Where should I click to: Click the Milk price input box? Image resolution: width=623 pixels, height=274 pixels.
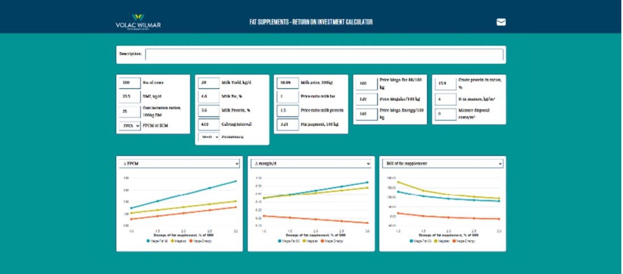287,83
